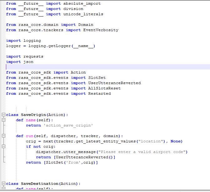Click 'tracker.get_latest_entity_values' call
This screenshot has width=210, height=192.
(95, 142)
